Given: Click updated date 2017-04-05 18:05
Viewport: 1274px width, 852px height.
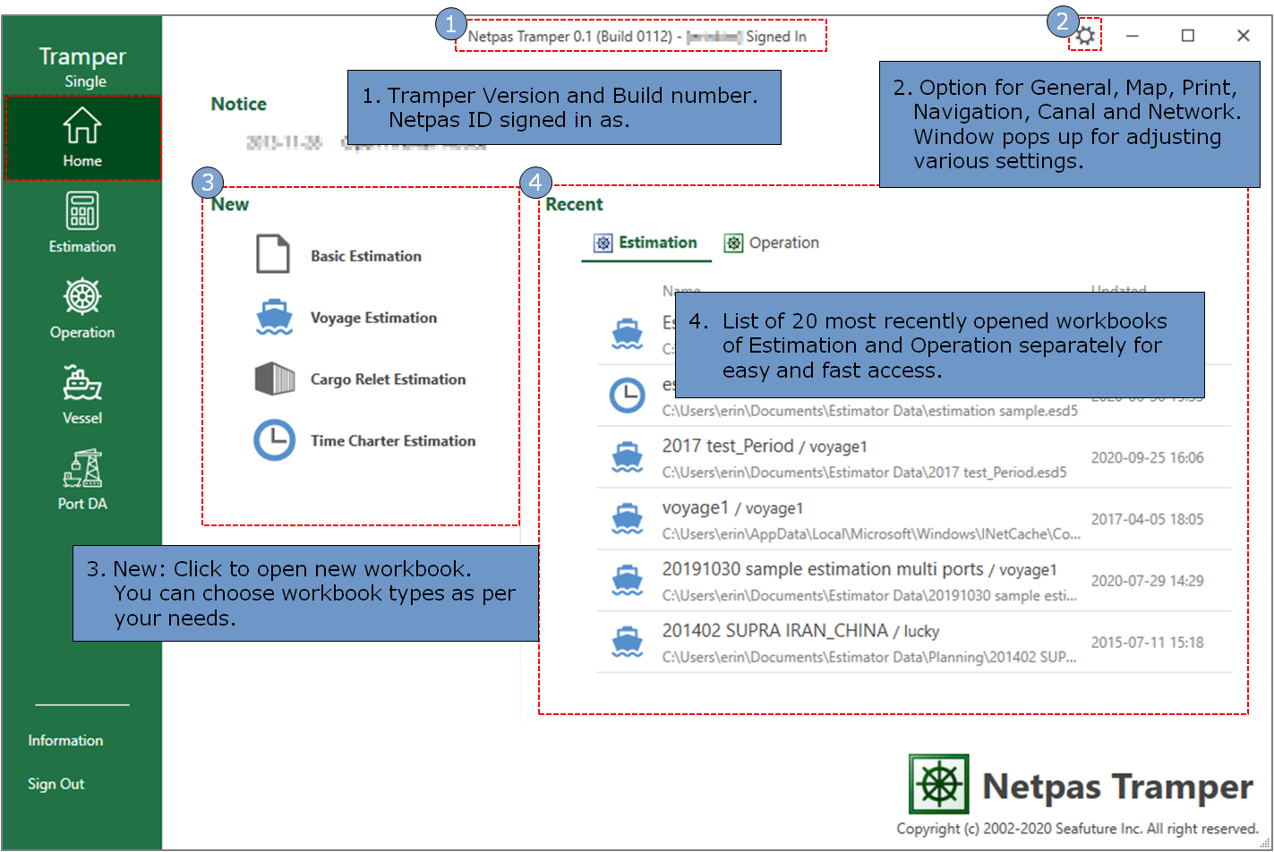Looking at the screenshot, I should (x=1147, y=519).
